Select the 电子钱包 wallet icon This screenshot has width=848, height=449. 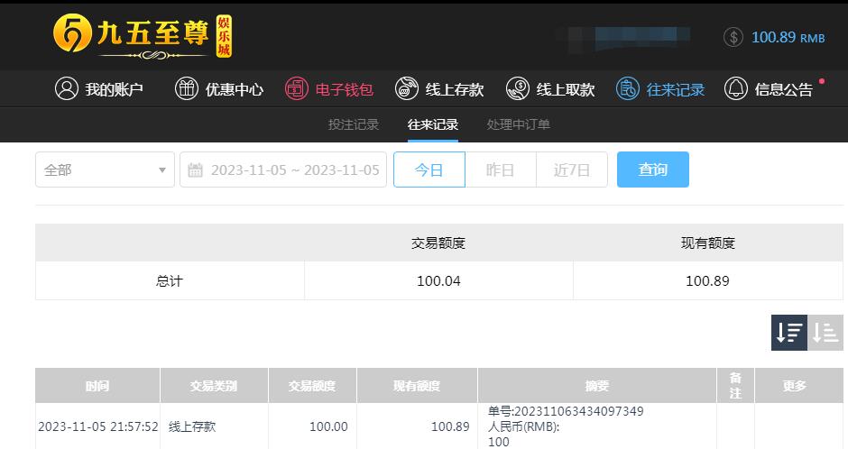coord(297,88)
